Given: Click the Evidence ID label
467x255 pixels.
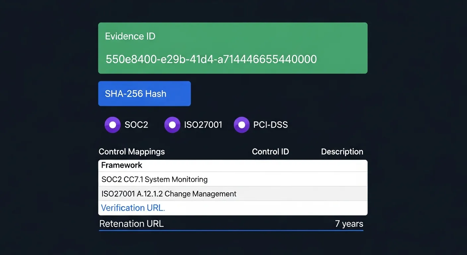Looking at the screenshot, I should (x=130, y=36).
